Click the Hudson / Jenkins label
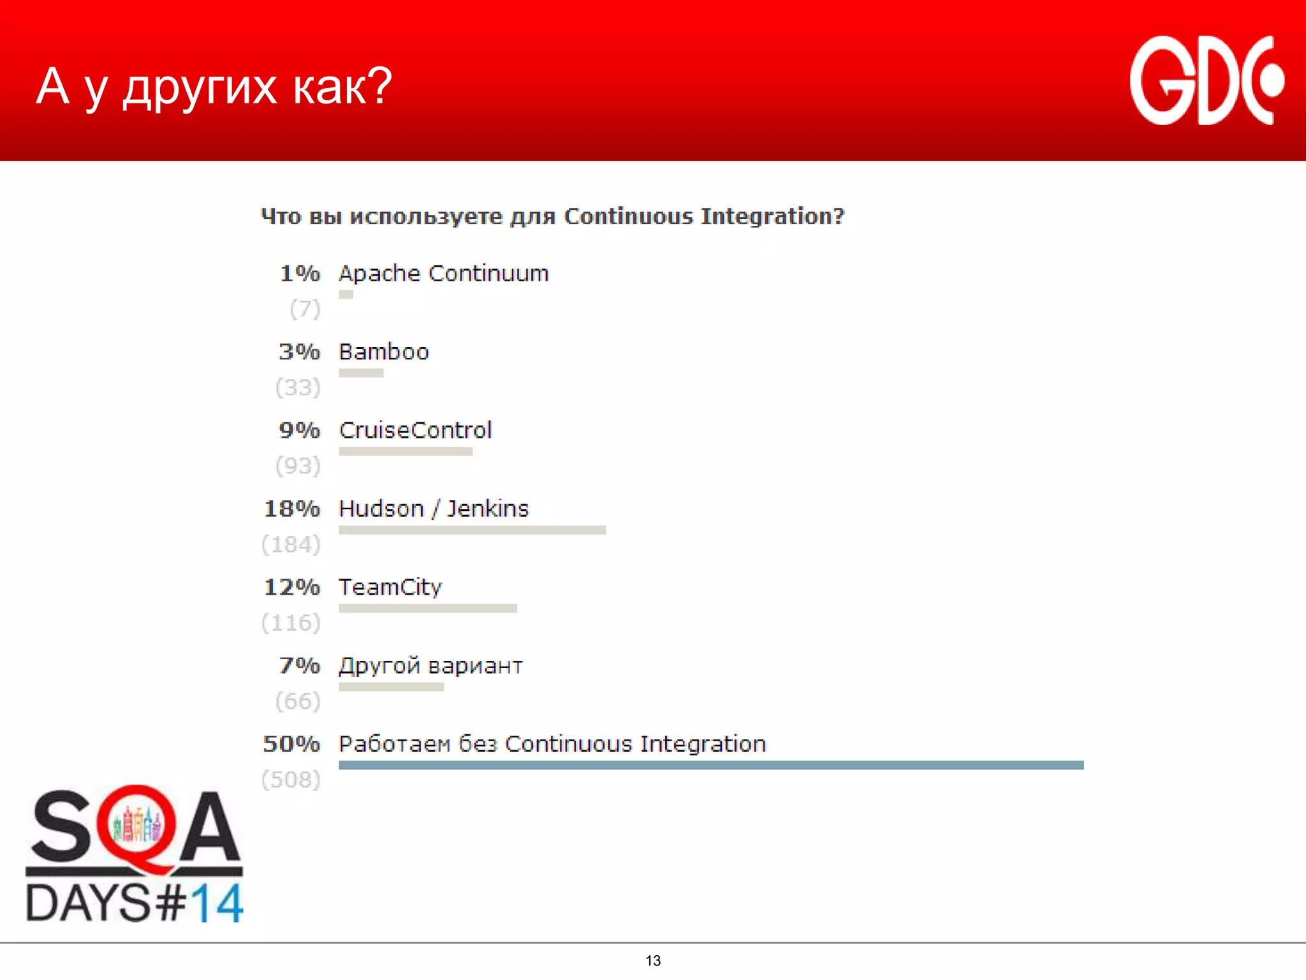Image resolution: width=1306 pixels, height=980 pixels. point(434,509)
